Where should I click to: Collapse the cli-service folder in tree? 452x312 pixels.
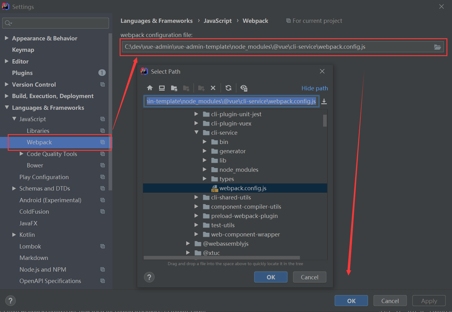[196, 133]
